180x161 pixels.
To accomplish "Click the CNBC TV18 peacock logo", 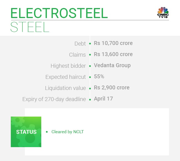I will (163, 12).
